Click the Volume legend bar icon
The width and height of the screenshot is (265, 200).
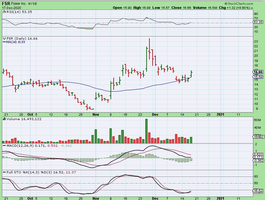coord(3,119)
